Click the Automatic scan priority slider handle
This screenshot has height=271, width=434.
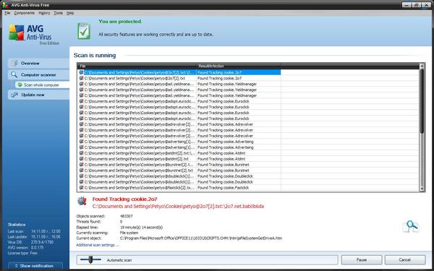coord(90,259)
